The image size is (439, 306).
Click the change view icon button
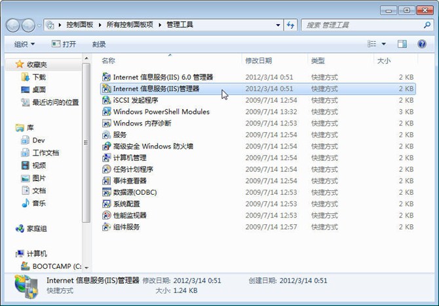coord(372,44)
